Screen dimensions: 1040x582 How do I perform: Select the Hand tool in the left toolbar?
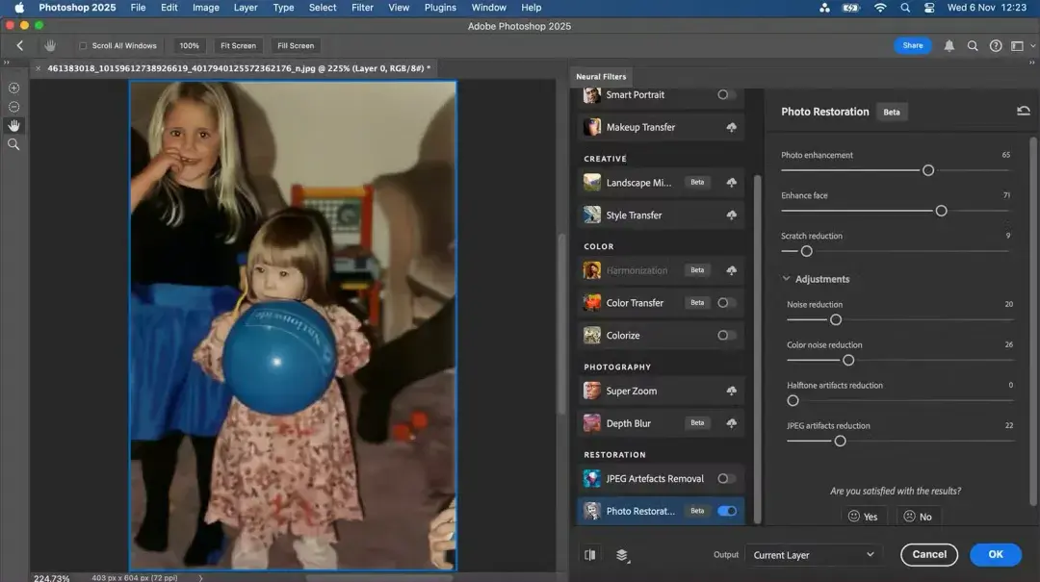coord(13,125)
